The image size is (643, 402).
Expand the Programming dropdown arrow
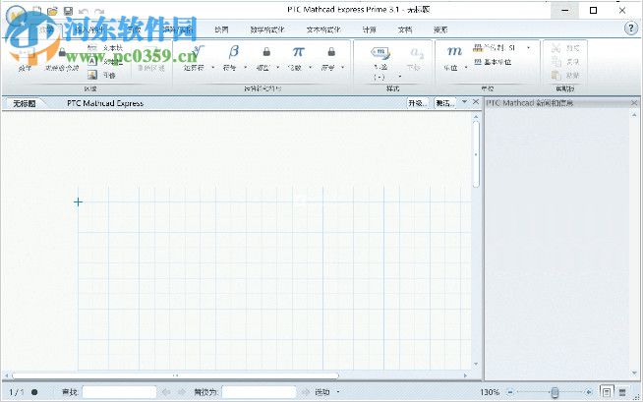coord(277,67)
